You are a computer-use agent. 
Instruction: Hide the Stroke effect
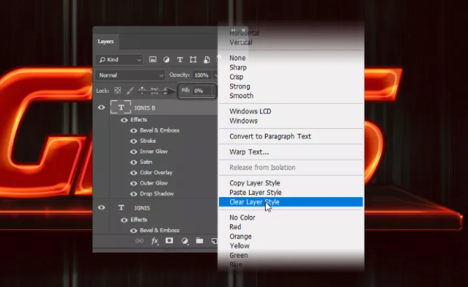(x=133, y=141)
